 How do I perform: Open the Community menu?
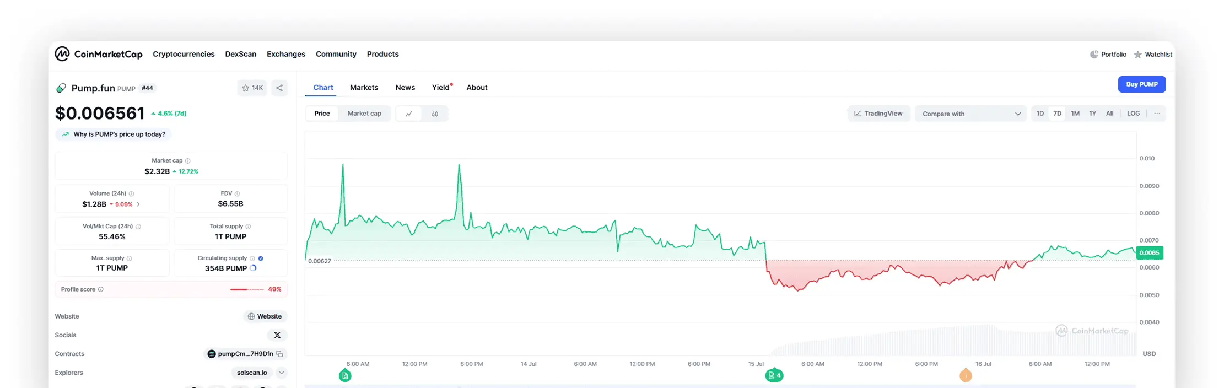click(336, 54)
